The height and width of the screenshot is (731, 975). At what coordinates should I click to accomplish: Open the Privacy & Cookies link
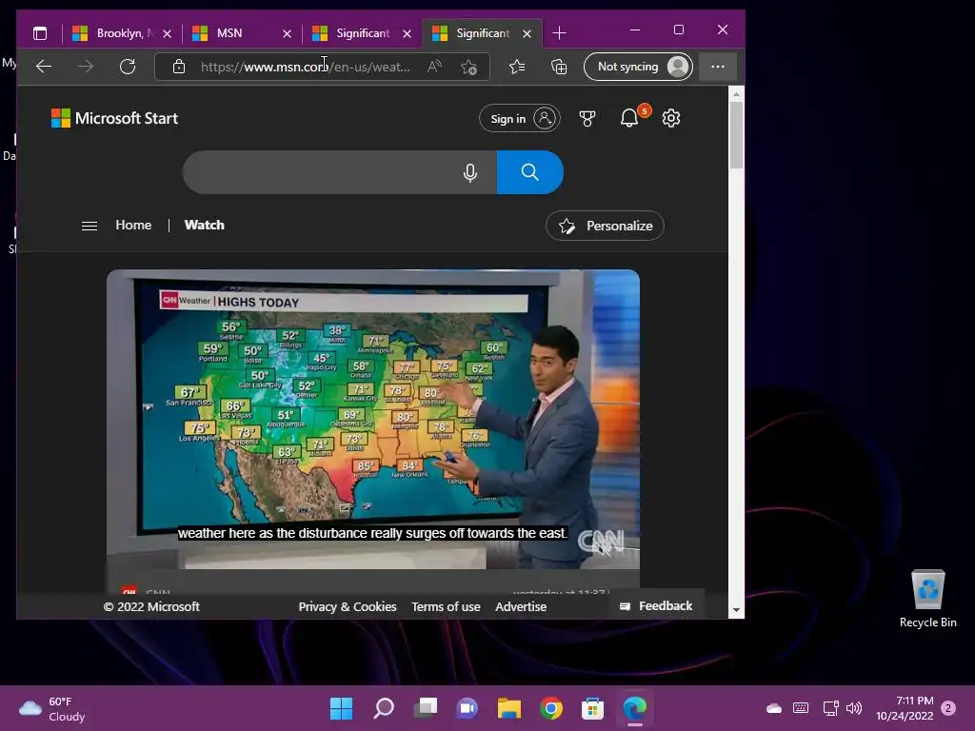pyautogui.click(x=347, y=606)
